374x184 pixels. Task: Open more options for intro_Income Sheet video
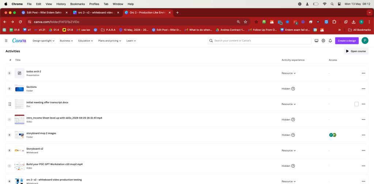point(363,120)
